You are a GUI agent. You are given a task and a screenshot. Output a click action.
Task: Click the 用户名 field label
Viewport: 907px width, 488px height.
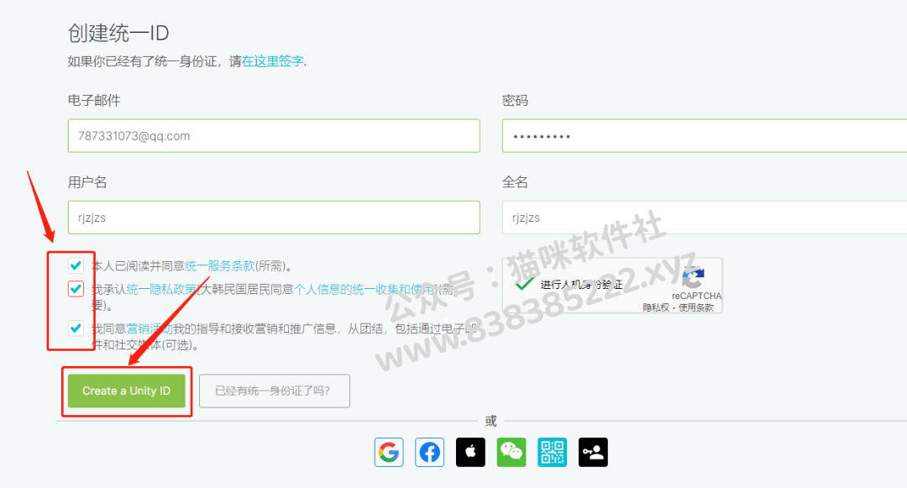coord(87,182)
